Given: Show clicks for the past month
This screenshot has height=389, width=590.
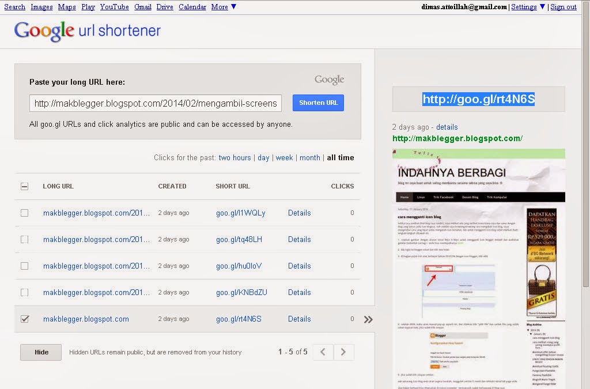Looking at the screenshot, I should [x=309, y=158].
